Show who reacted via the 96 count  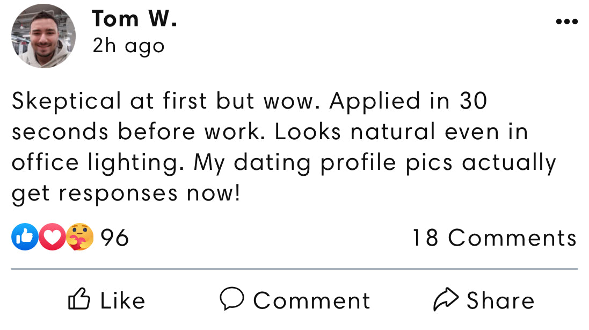(115, 238)
